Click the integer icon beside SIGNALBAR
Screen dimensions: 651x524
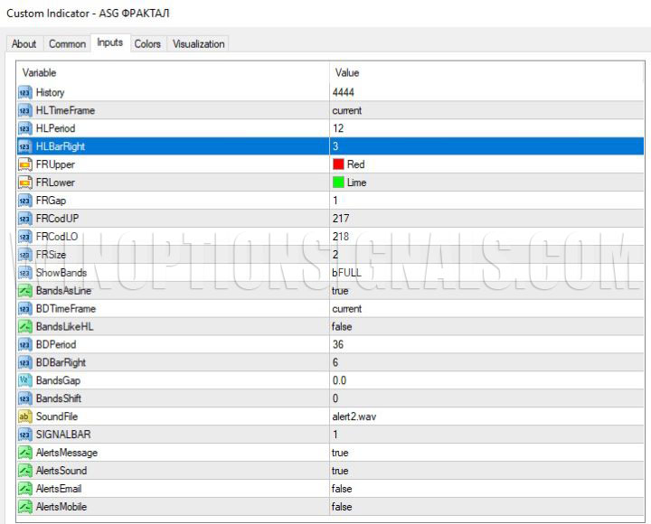(24, 435)
